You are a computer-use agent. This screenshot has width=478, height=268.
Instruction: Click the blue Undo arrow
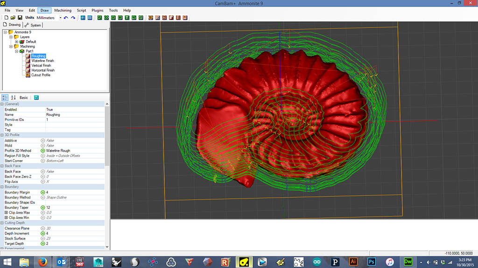pos(66,18)
